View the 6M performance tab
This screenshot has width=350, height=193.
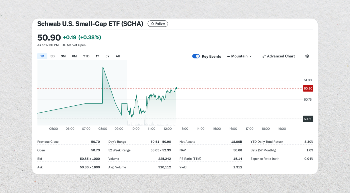pyautogui.click(x=74, y=56)
